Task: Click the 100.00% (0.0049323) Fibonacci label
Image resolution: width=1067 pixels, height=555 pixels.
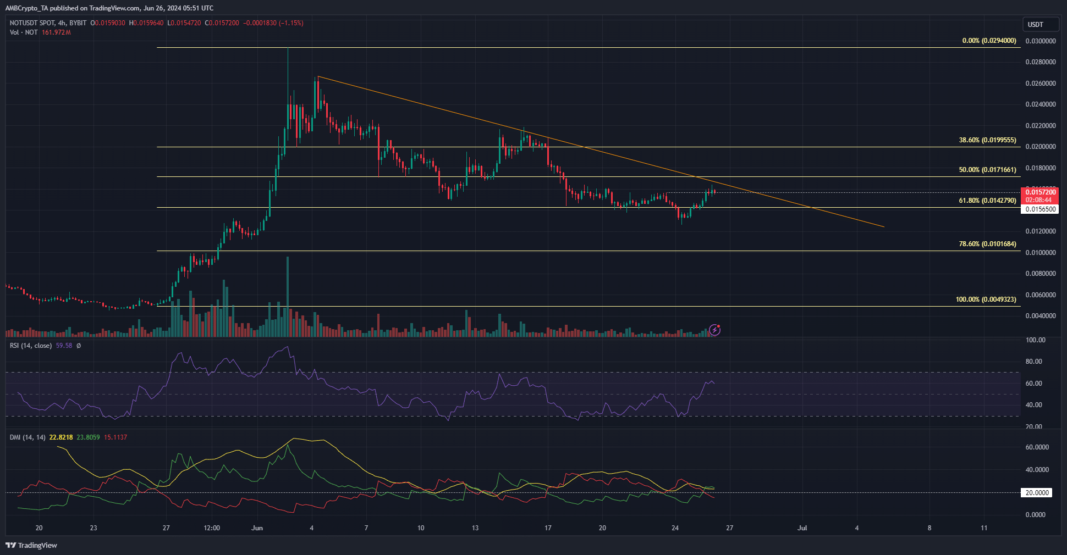Action: tap(986, 299)
